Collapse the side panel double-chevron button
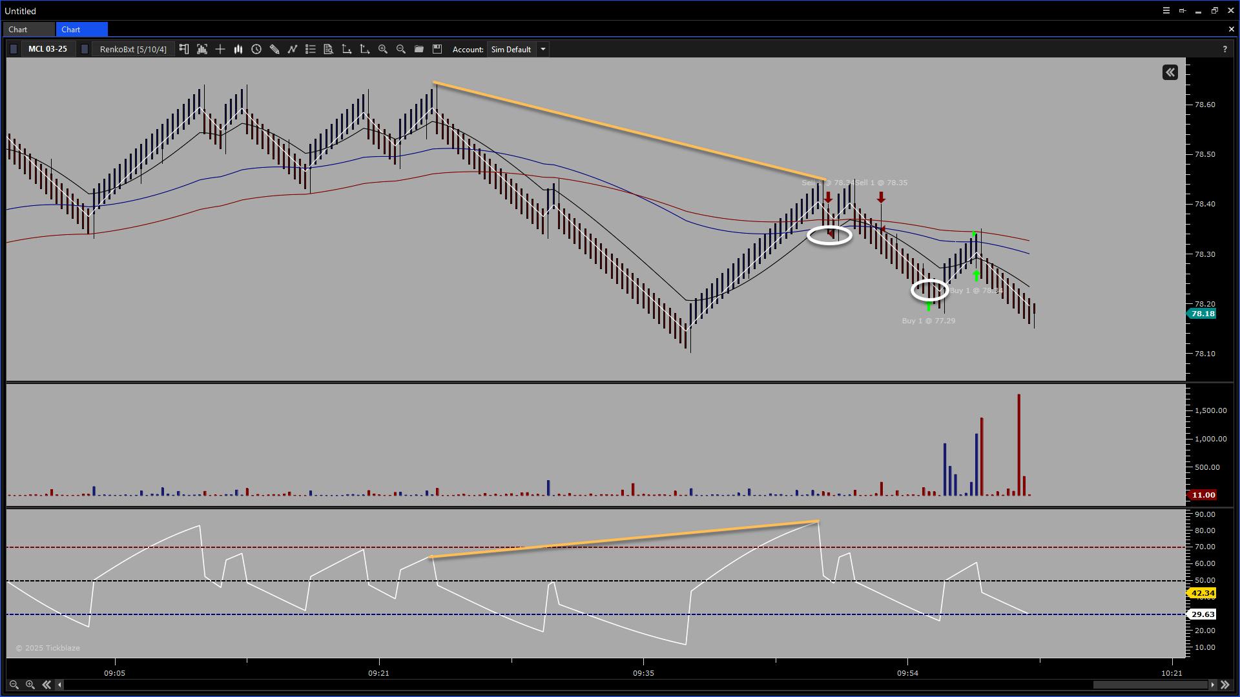 point(1170,72)
